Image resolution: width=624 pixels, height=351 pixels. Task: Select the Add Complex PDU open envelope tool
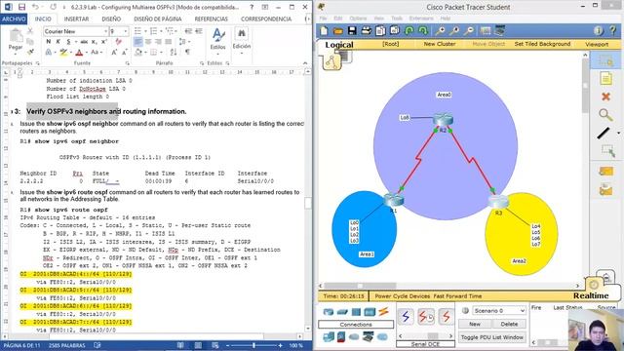click(605, 189)
